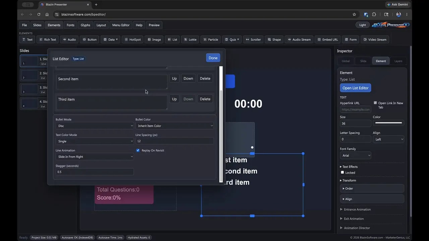This screenshot has width=429, height=241.
Task: Open Text Color Mode dropdown
Action: tap(95, 141)
